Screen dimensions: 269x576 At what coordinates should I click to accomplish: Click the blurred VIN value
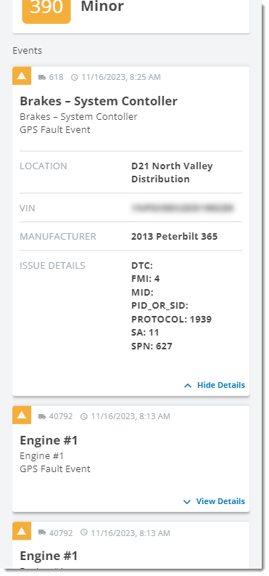pos(183,208)
